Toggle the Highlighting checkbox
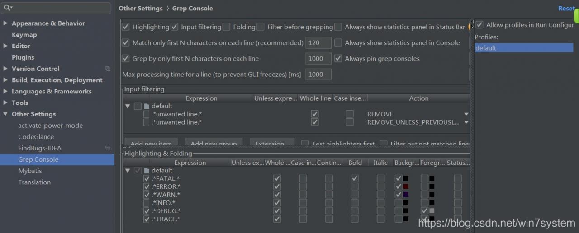Viewport: 579px width, 233px height. pos(126,27)
